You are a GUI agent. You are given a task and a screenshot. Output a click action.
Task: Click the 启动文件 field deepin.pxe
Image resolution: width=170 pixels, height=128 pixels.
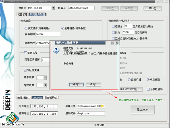91,114
